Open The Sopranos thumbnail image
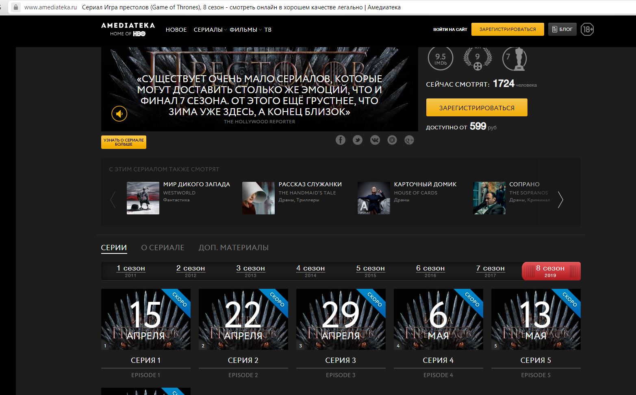This screenshot has height=395, width=636. click(x=489, y=198)
